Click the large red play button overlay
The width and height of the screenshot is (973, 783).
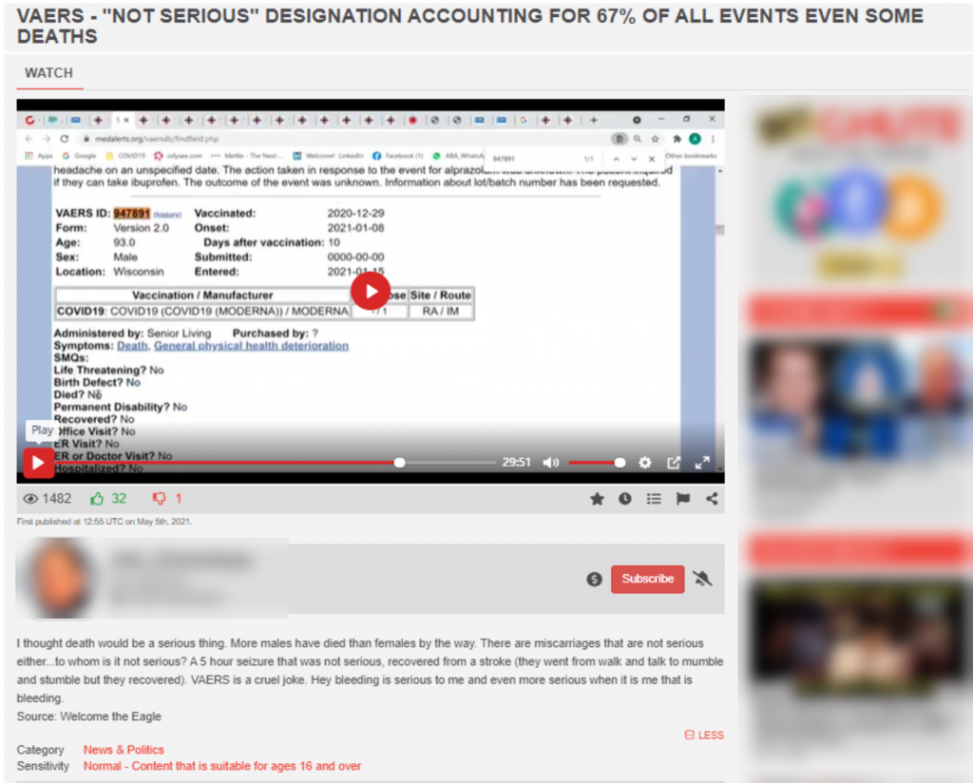coord(371,291)
